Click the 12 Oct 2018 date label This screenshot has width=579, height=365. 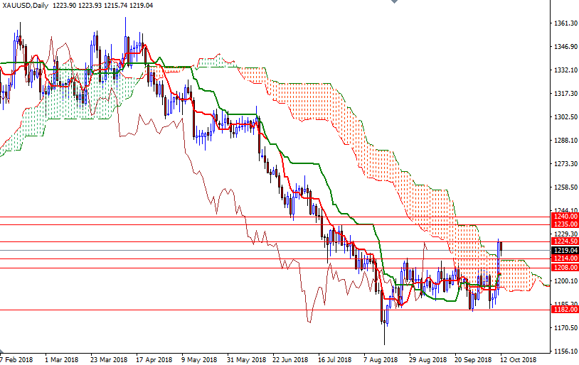click(x=517, y=359)
